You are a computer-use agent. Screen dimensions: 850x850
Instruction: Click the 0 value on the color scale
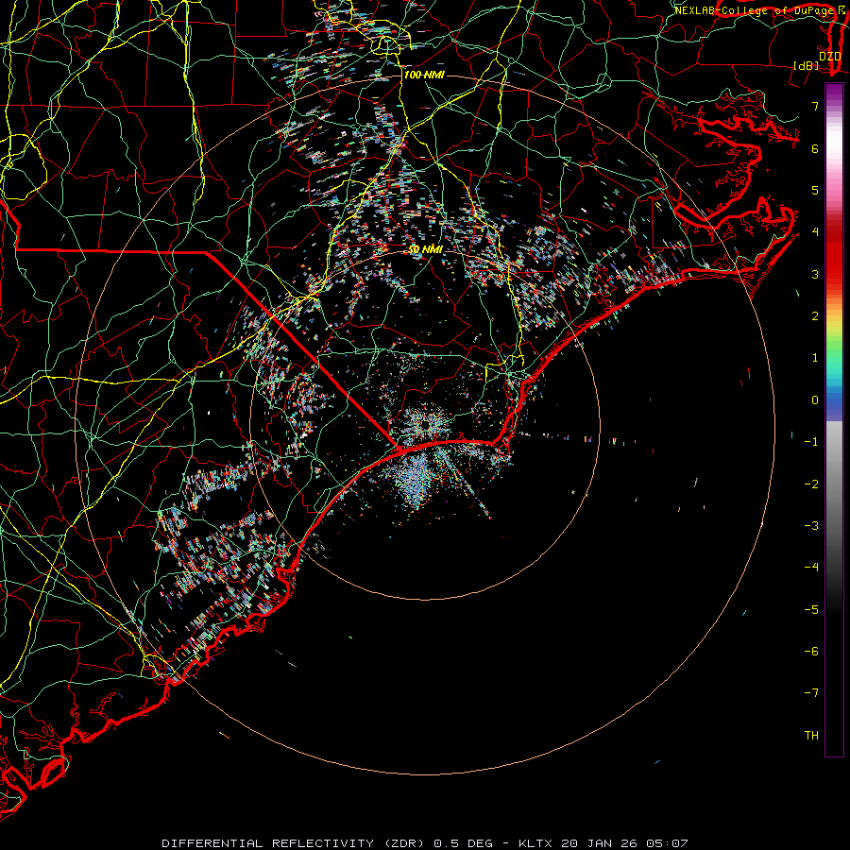815,400
